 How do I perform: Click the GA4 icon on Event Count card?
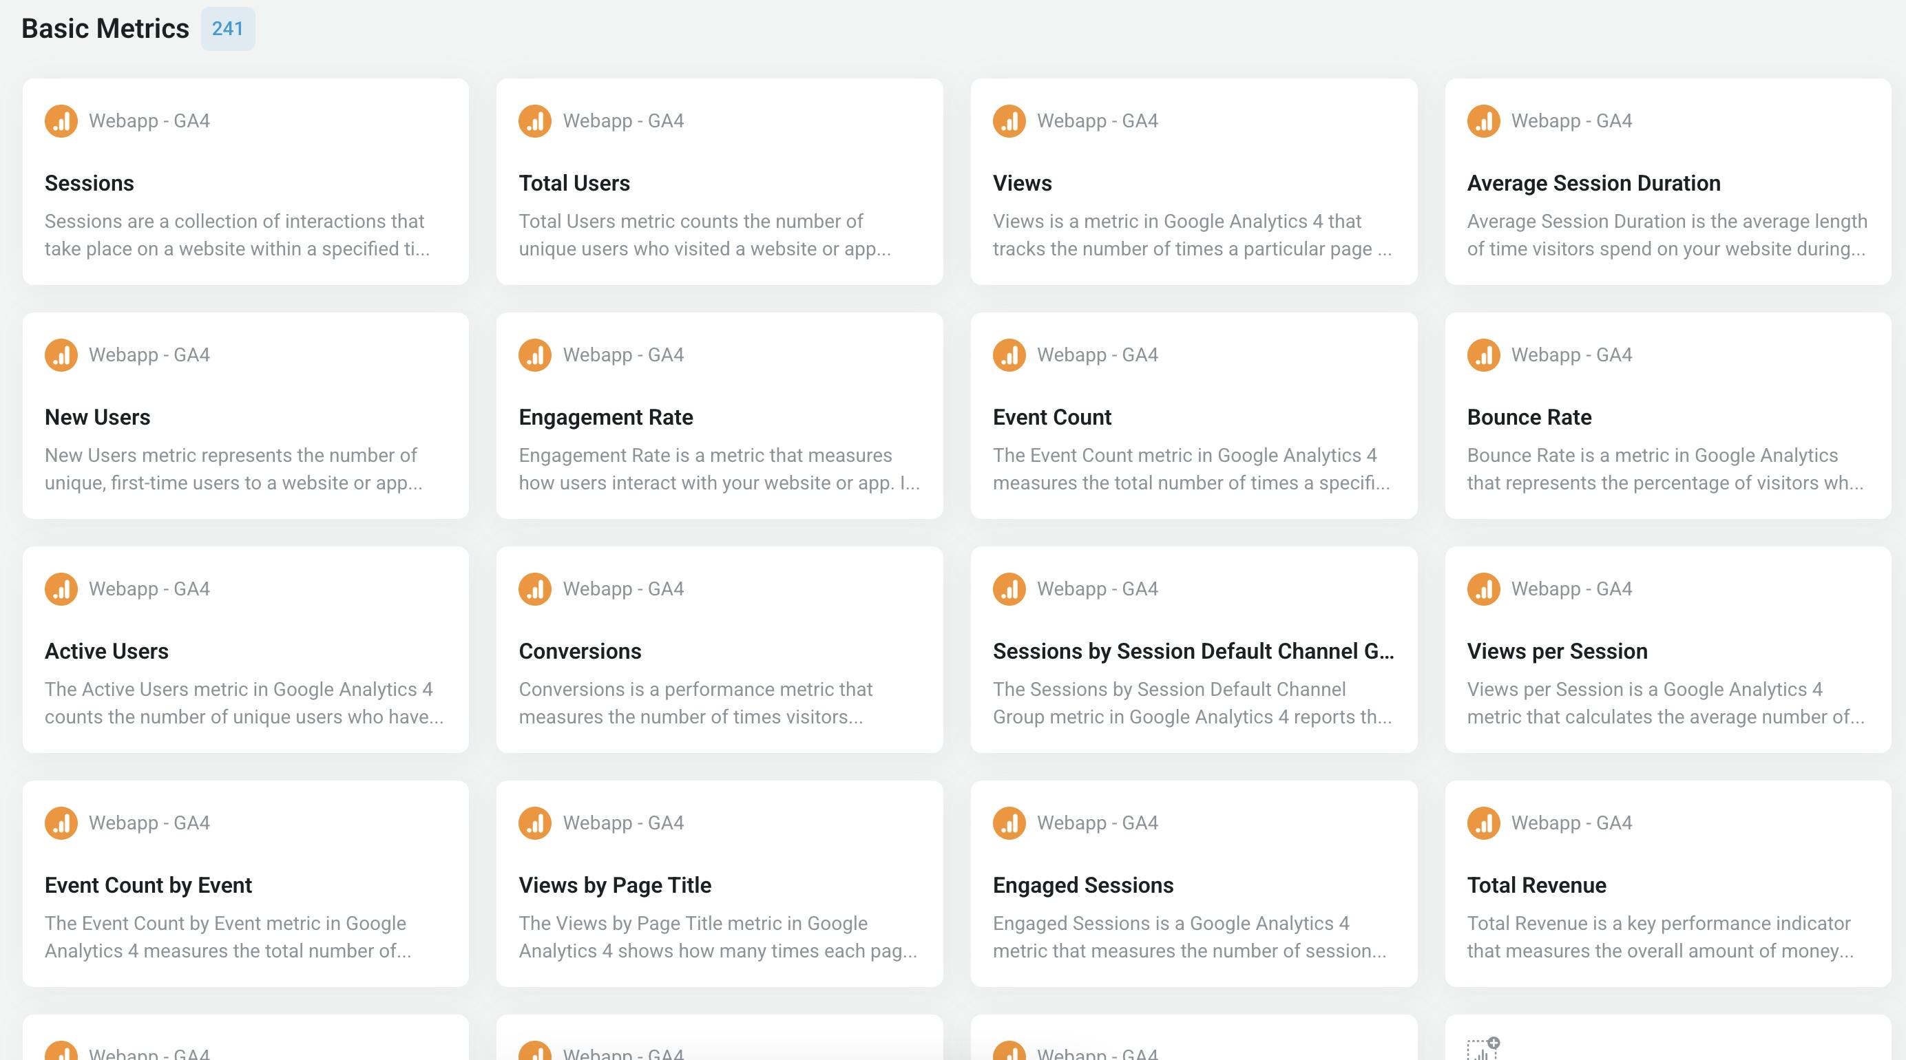pyautogui.click(x=1009, y=355)
